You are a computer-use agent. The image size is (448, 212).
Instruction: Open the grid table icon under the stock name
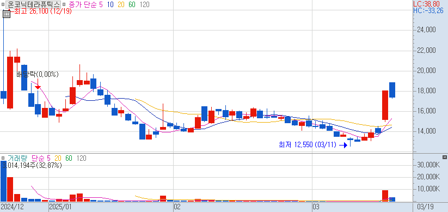point(7,14)
